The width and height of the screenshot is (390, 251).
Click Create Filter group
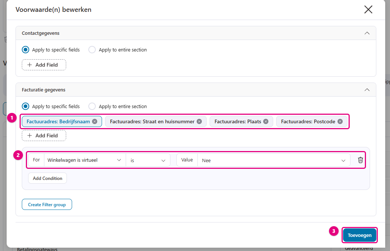point(47,204)
